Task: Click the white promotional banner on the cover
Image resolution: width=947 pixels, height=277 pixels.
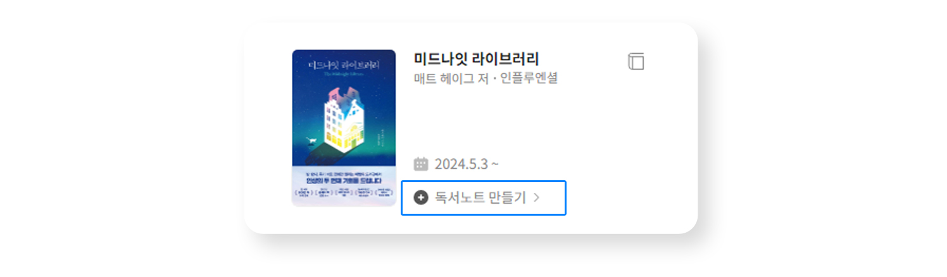Action: (x=344, y=187)
